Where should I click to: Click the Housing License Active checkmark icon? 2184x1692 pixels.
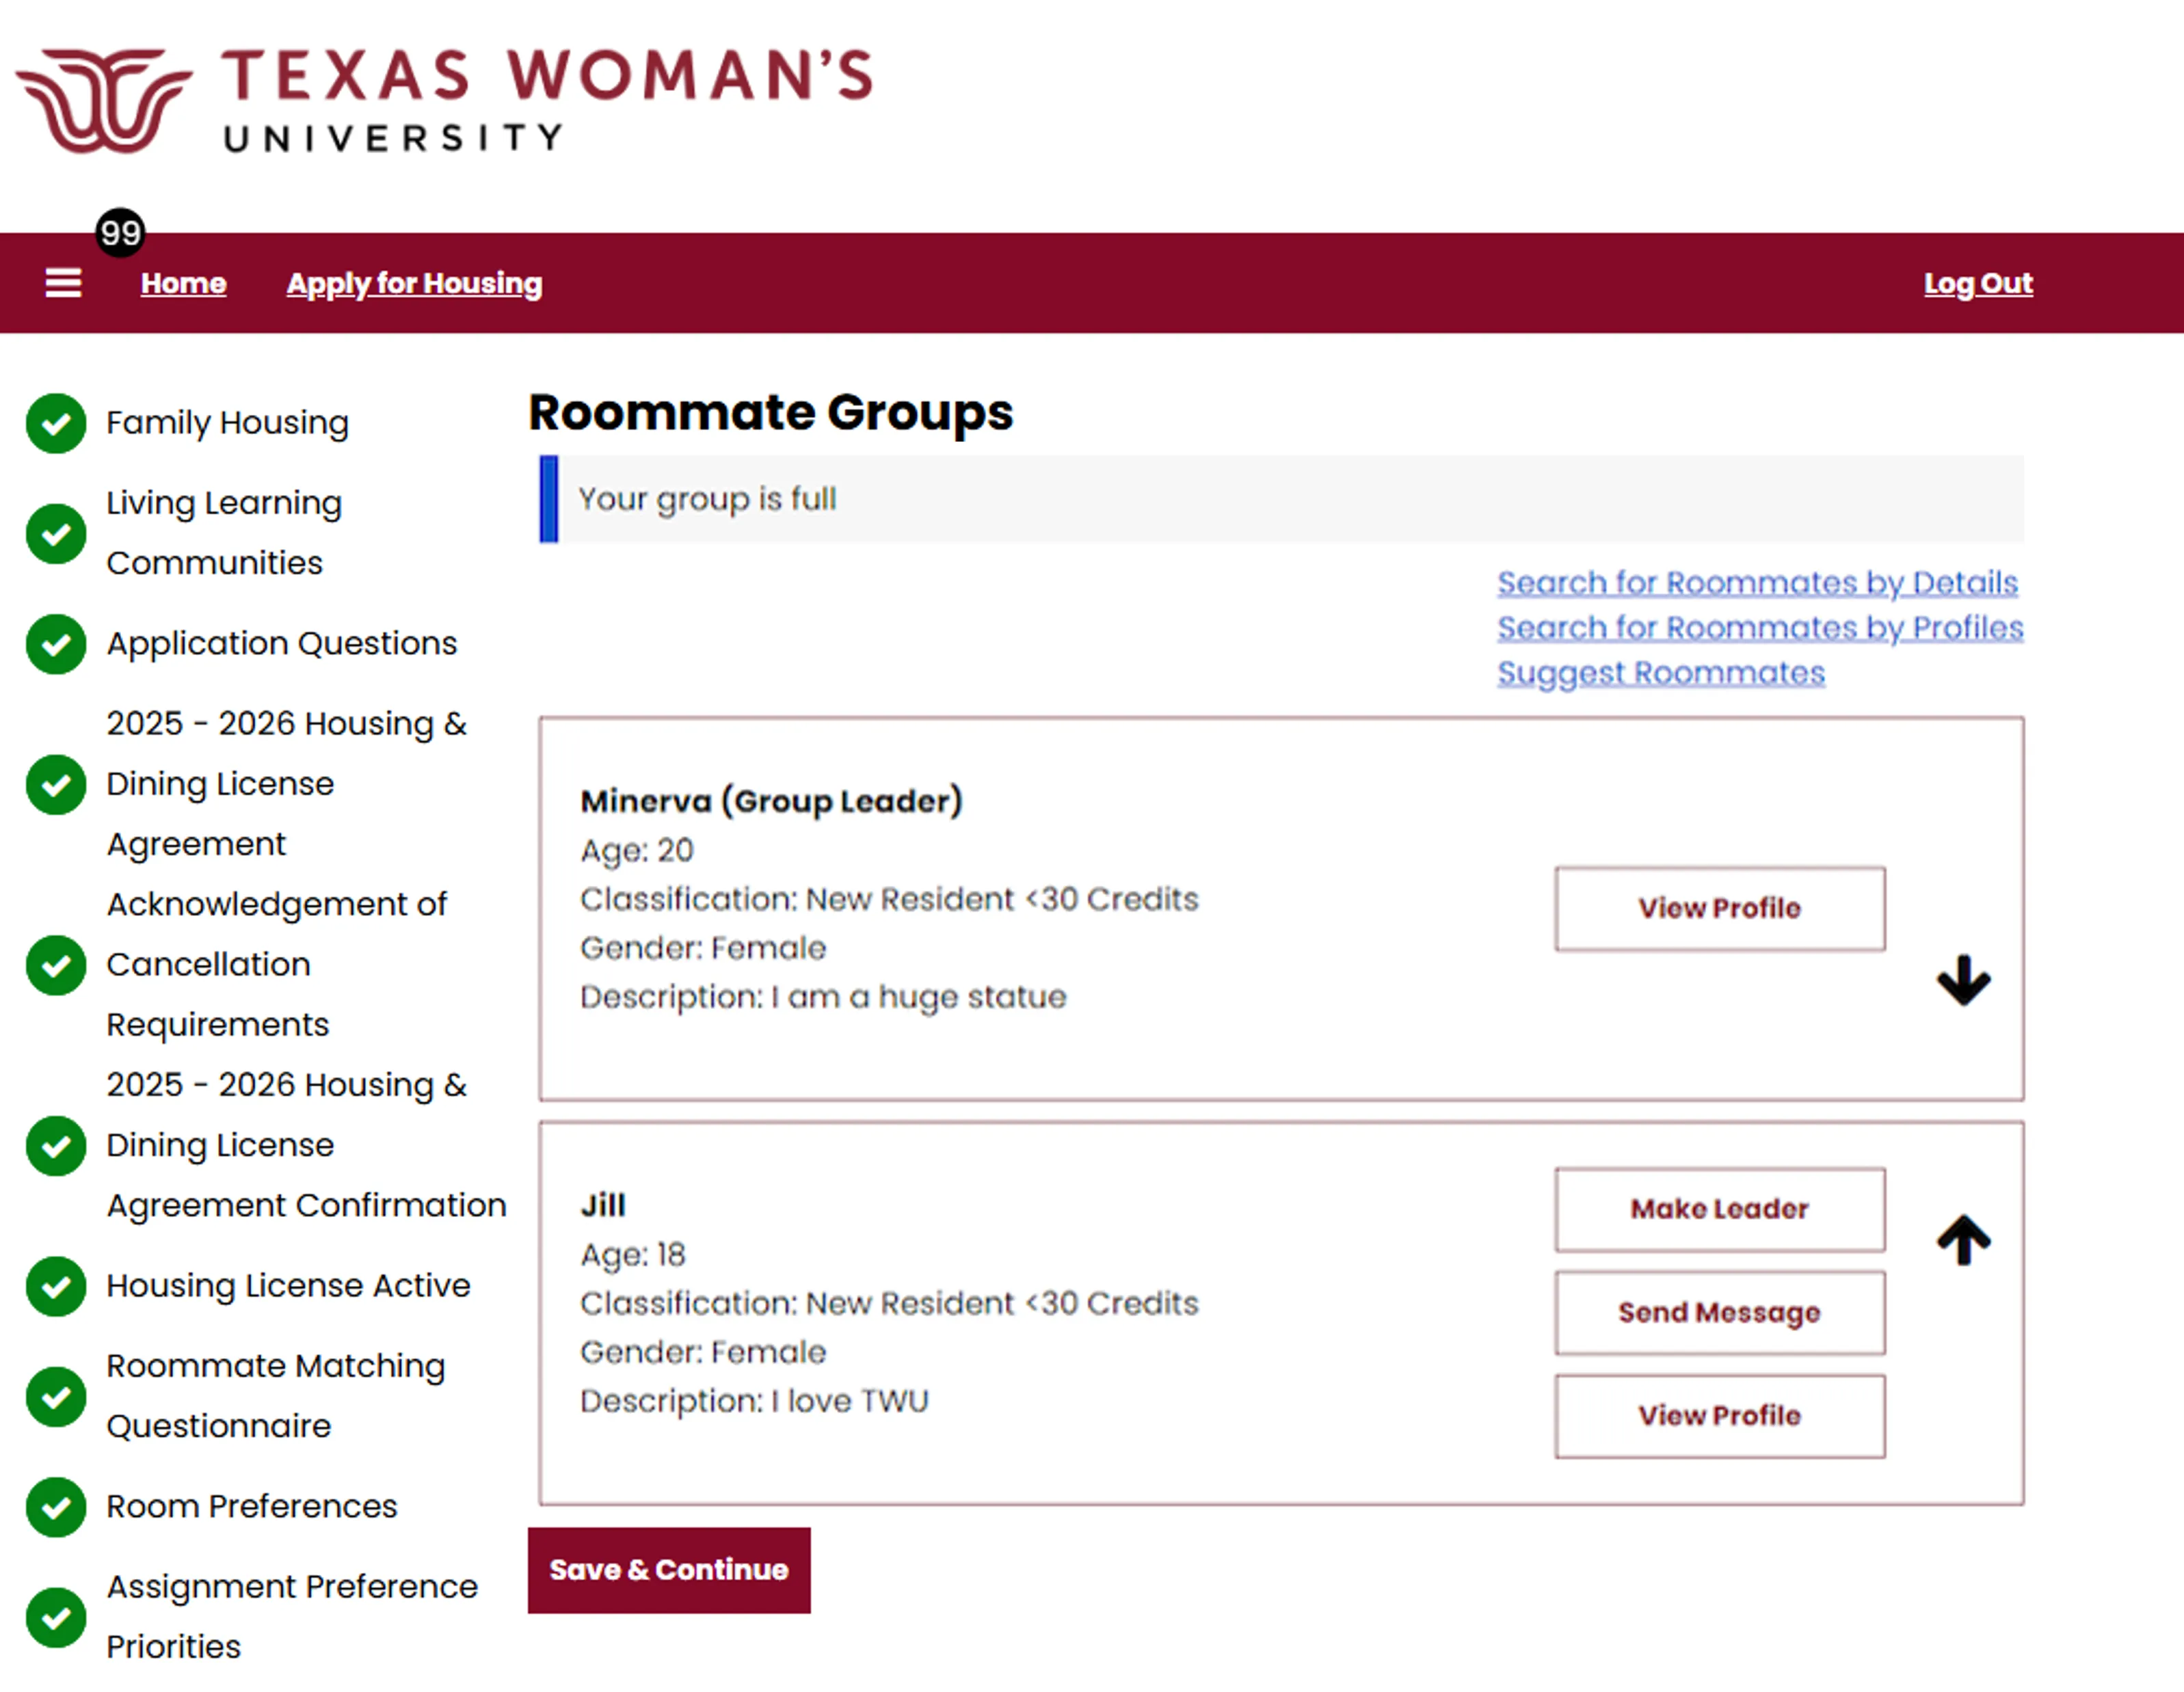tap(56, 1286)
